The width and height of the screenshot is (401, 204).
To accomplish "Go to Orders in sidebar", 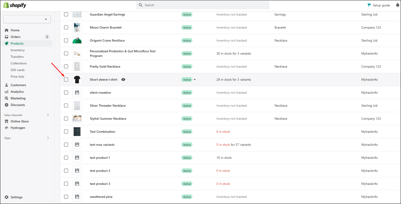I will point(16,37).
